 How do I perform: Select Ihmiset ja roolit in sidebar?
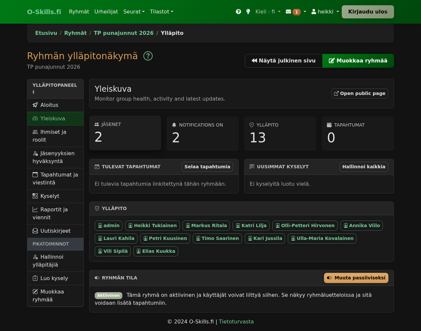(x=49, y=136)
